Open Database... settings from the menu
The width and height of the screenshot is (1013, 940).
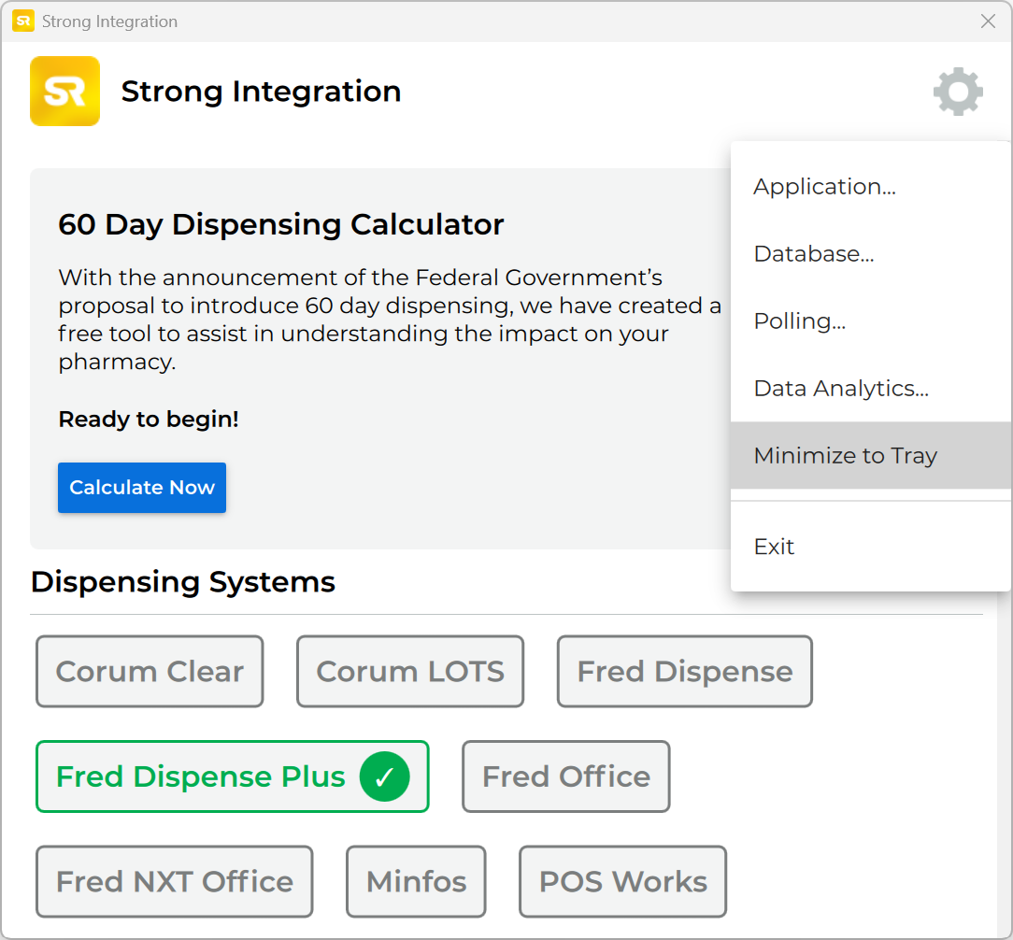(x=870, y=254)
